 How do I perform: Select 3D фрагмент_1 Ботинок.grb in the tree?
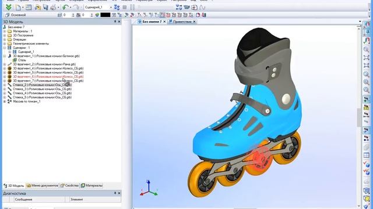click(46, 56)
